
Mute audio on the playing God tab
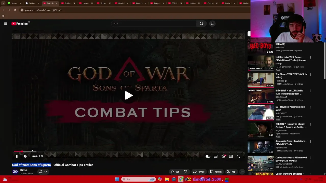pyautogui.click(x=52, y=3)
